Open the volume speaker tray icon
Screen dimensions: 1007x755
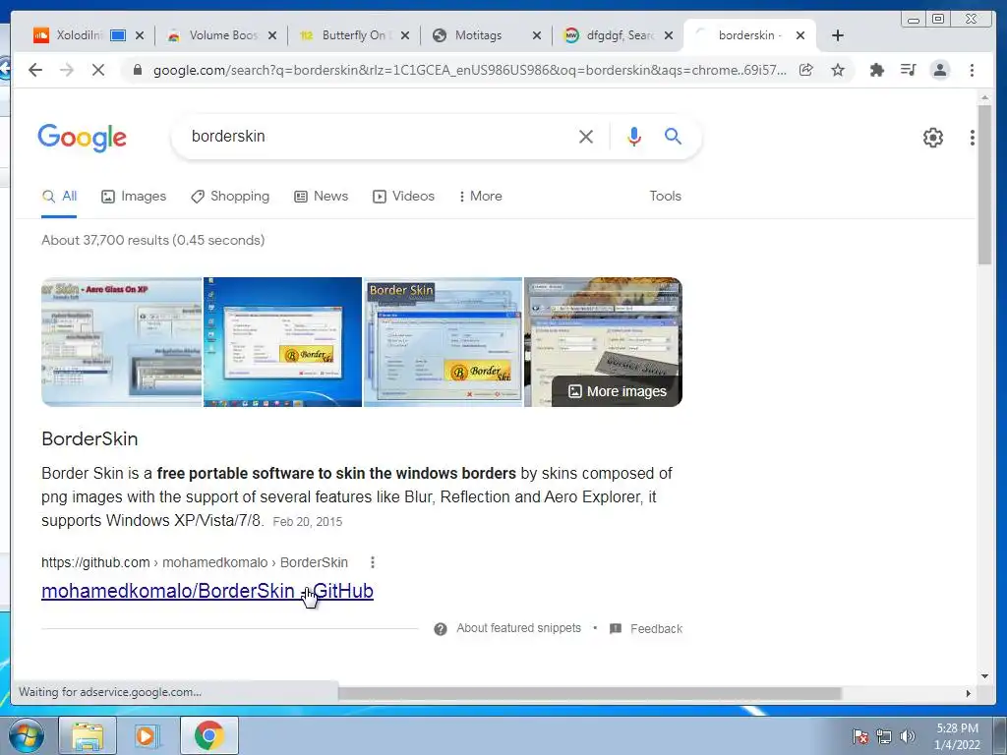coord(908,735)
